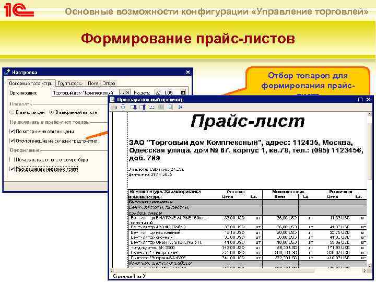Screen dimensions: 376x282
Task: Enable 'Показывать в отчете строку отбора' checkbox
Action: point(11,160)
